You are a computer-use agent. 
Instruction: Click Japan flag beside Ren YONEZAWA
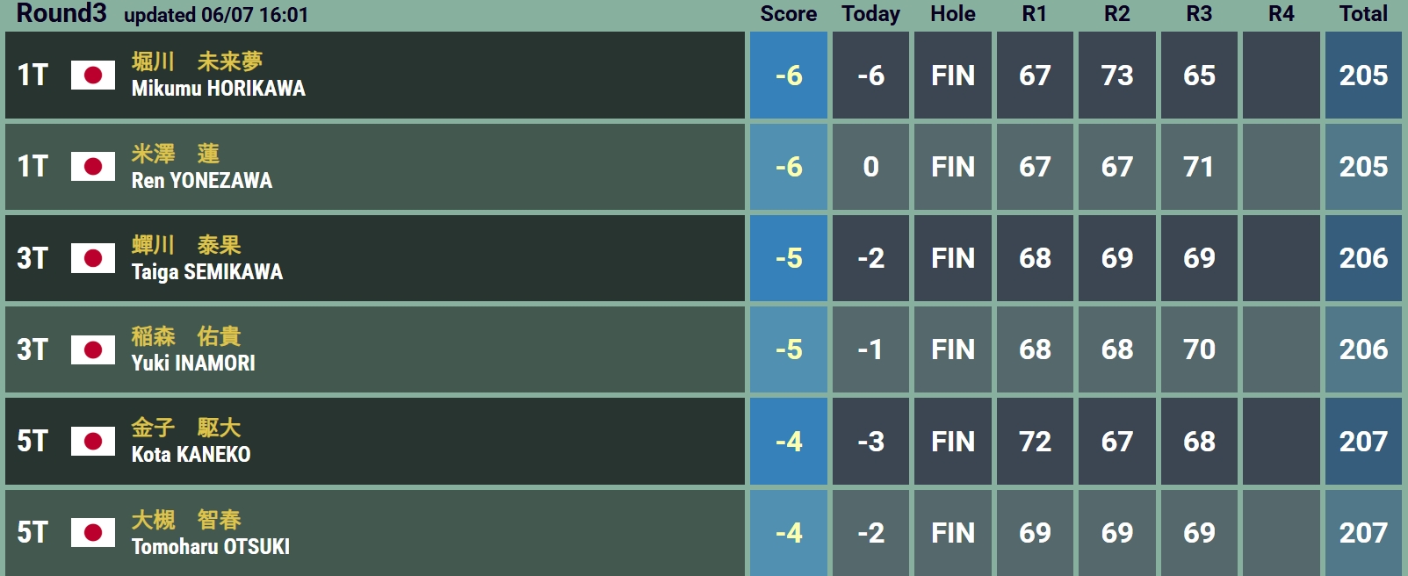[x=93, y=167]
